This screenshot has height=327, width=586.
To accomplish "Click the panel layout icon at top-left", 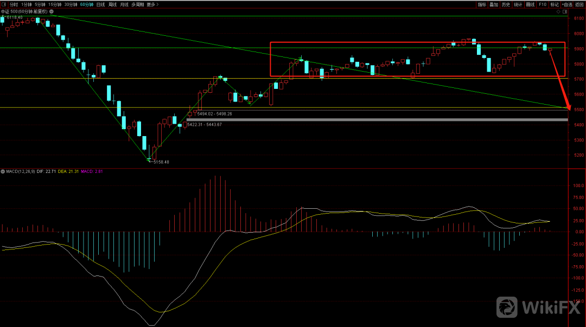I will pos(4,4).
